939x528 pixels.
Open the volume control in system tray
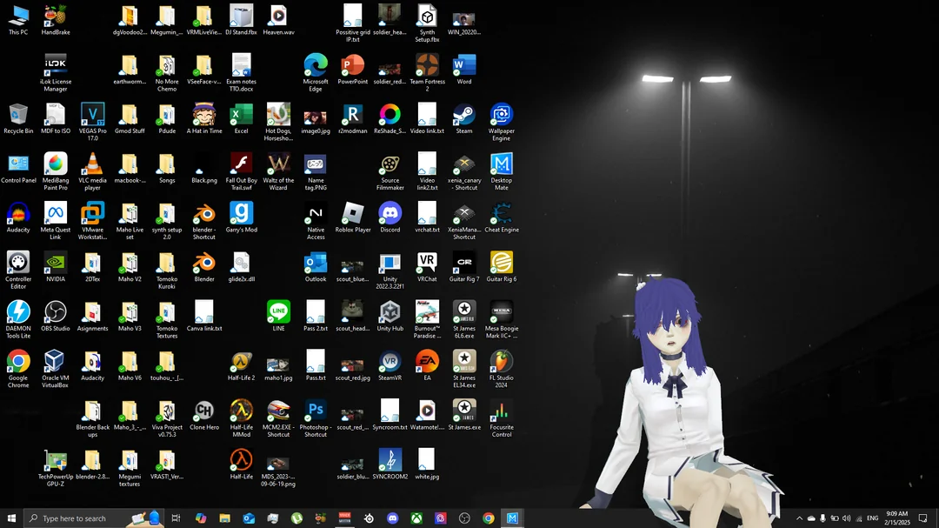point(846,518)
